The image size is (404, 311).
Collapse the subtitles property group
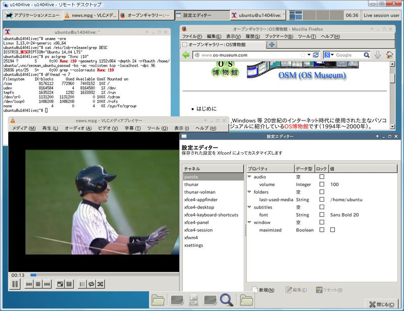pyautogui.click(x=249, y=207)
